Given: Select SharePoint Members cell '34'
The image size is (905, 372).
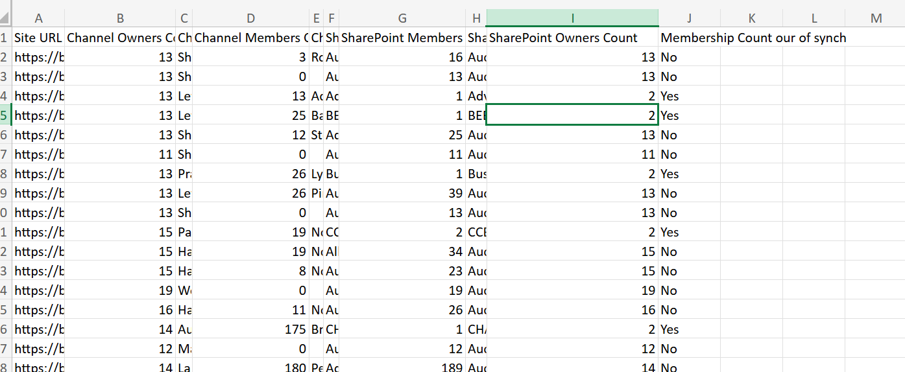Looking at the screenshot, I should pyautogui.click(x=402, y=251).
